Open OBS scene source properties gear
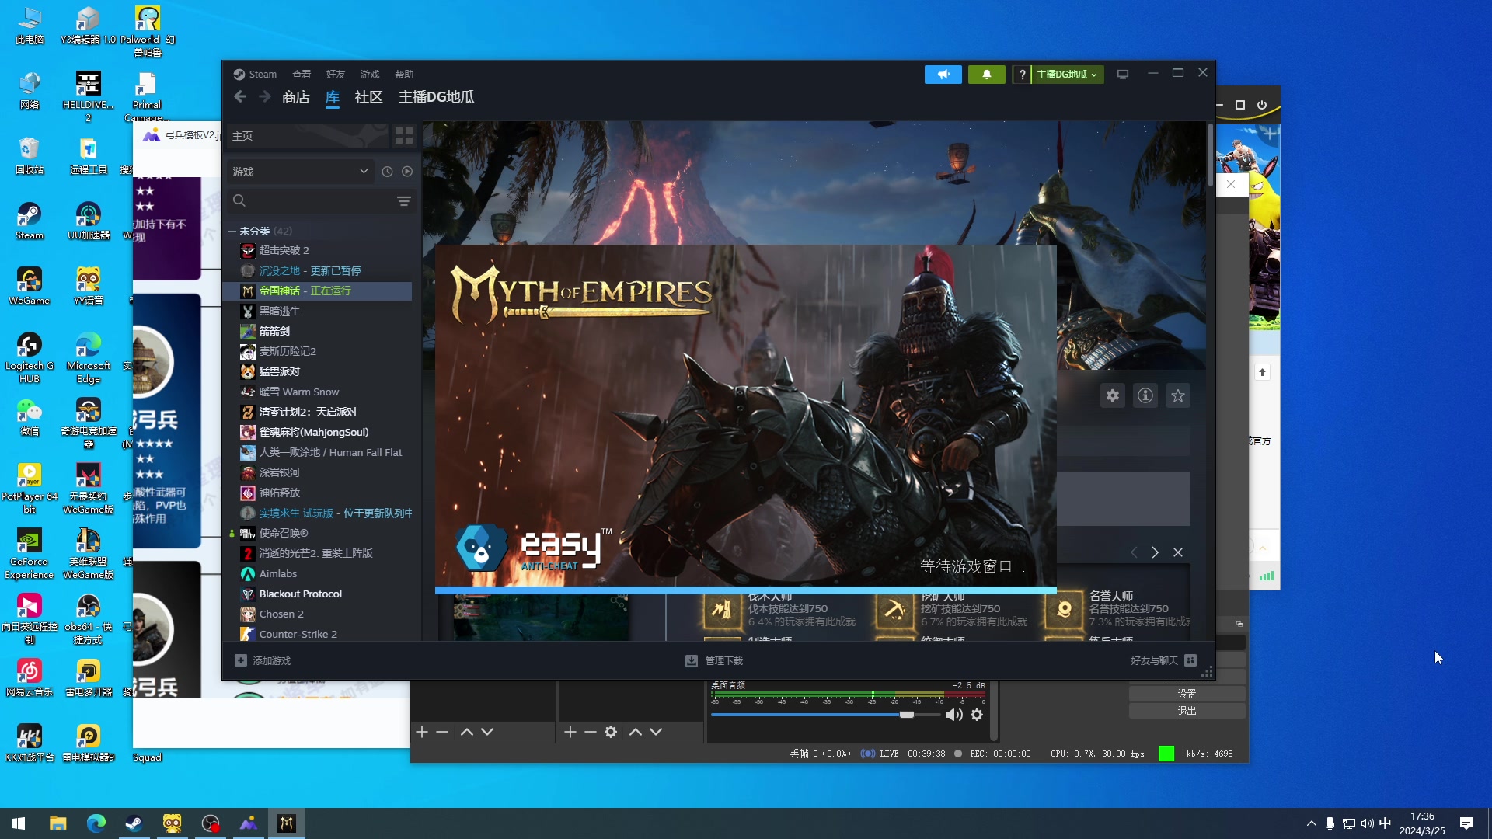The width and height of the screenshot is (1492, 839). click(x=611, y=732)
